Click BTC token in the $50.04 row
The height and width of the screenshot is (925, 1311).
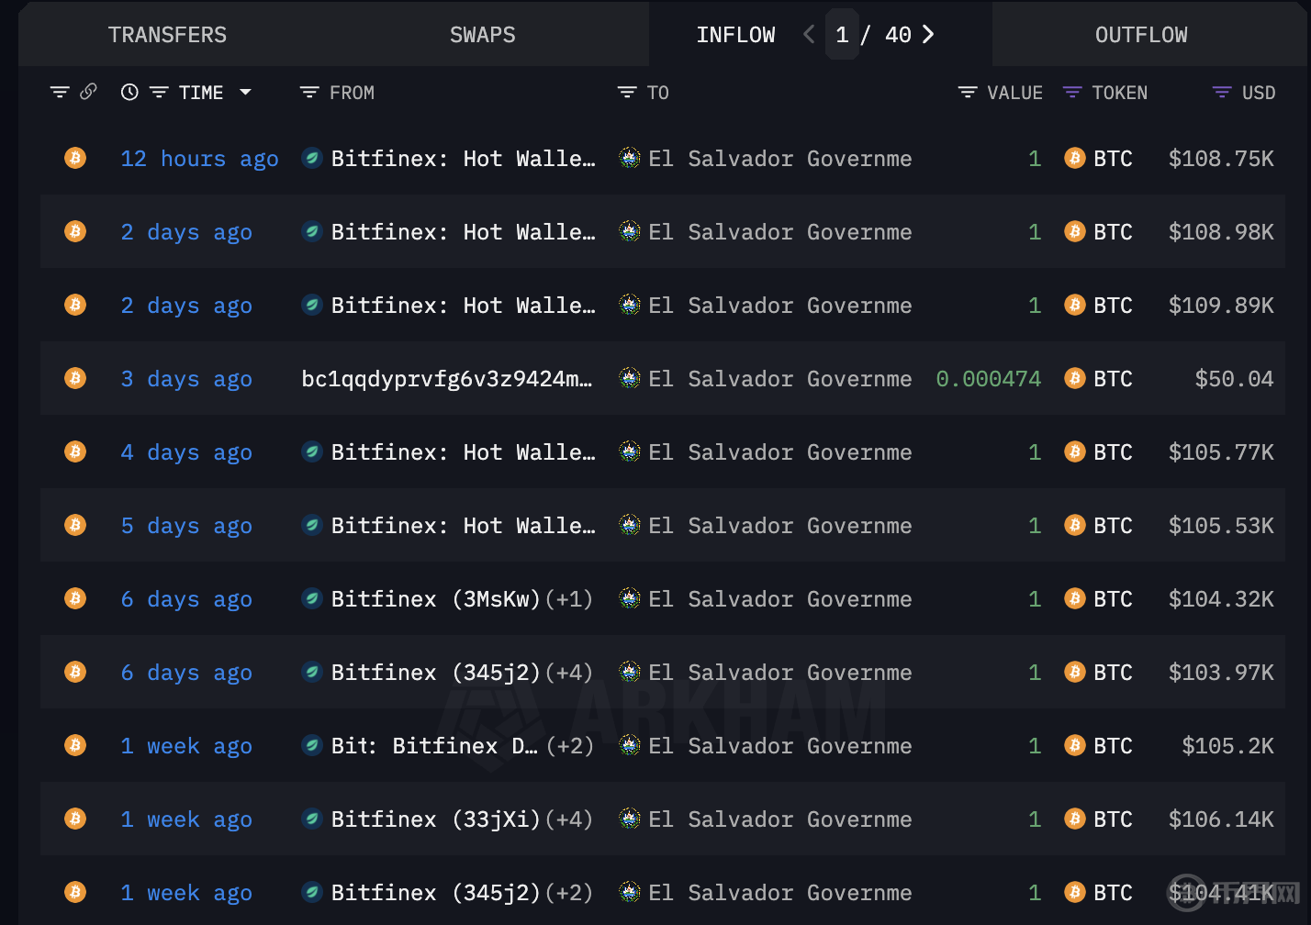click(x=1112, y=379)
